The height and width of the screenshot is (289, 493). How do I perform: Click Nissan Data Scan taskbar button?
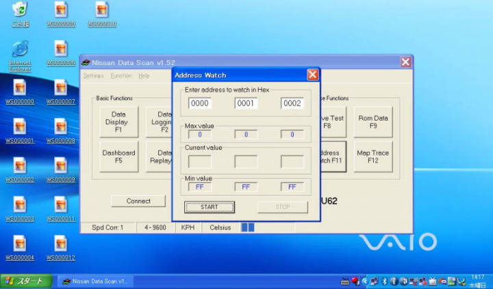[95, 281]
